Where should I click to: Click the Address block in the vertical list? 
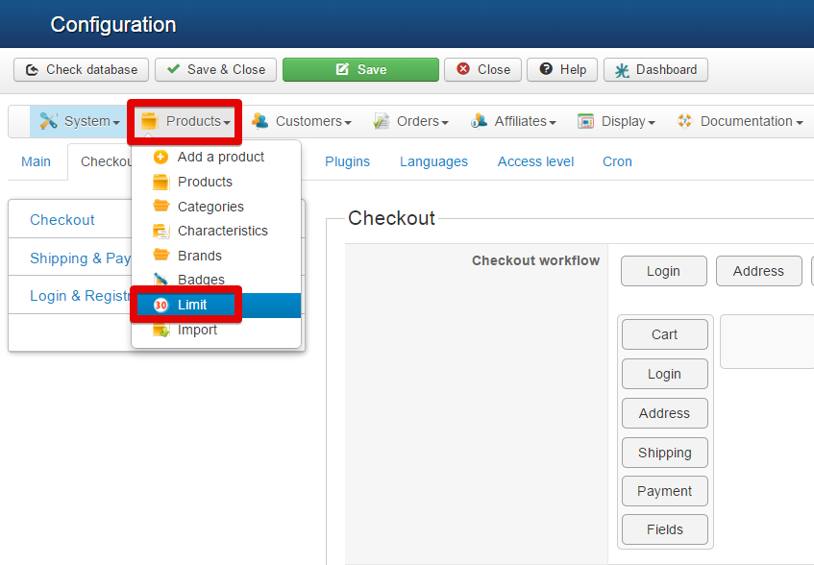[x=664, y=413]
